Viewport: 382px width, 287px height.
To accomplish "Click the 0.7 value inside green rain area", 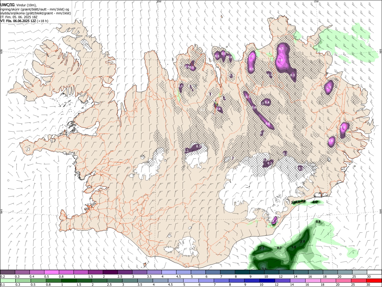I will [279, 248].
